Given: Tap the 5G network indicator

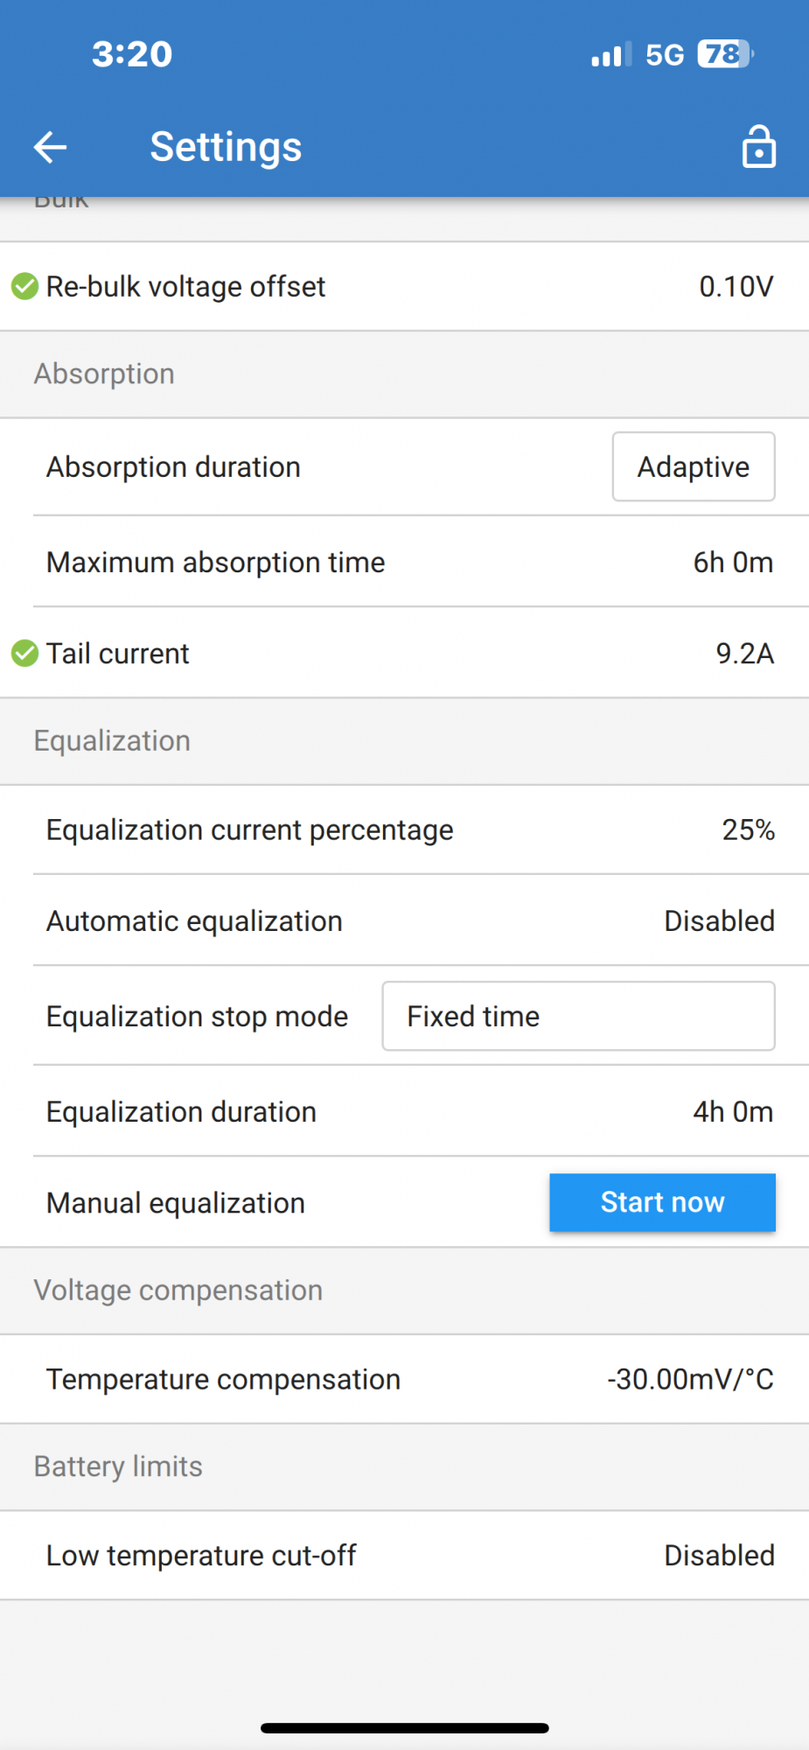Looking at the screenshot, I should (665, 55).
